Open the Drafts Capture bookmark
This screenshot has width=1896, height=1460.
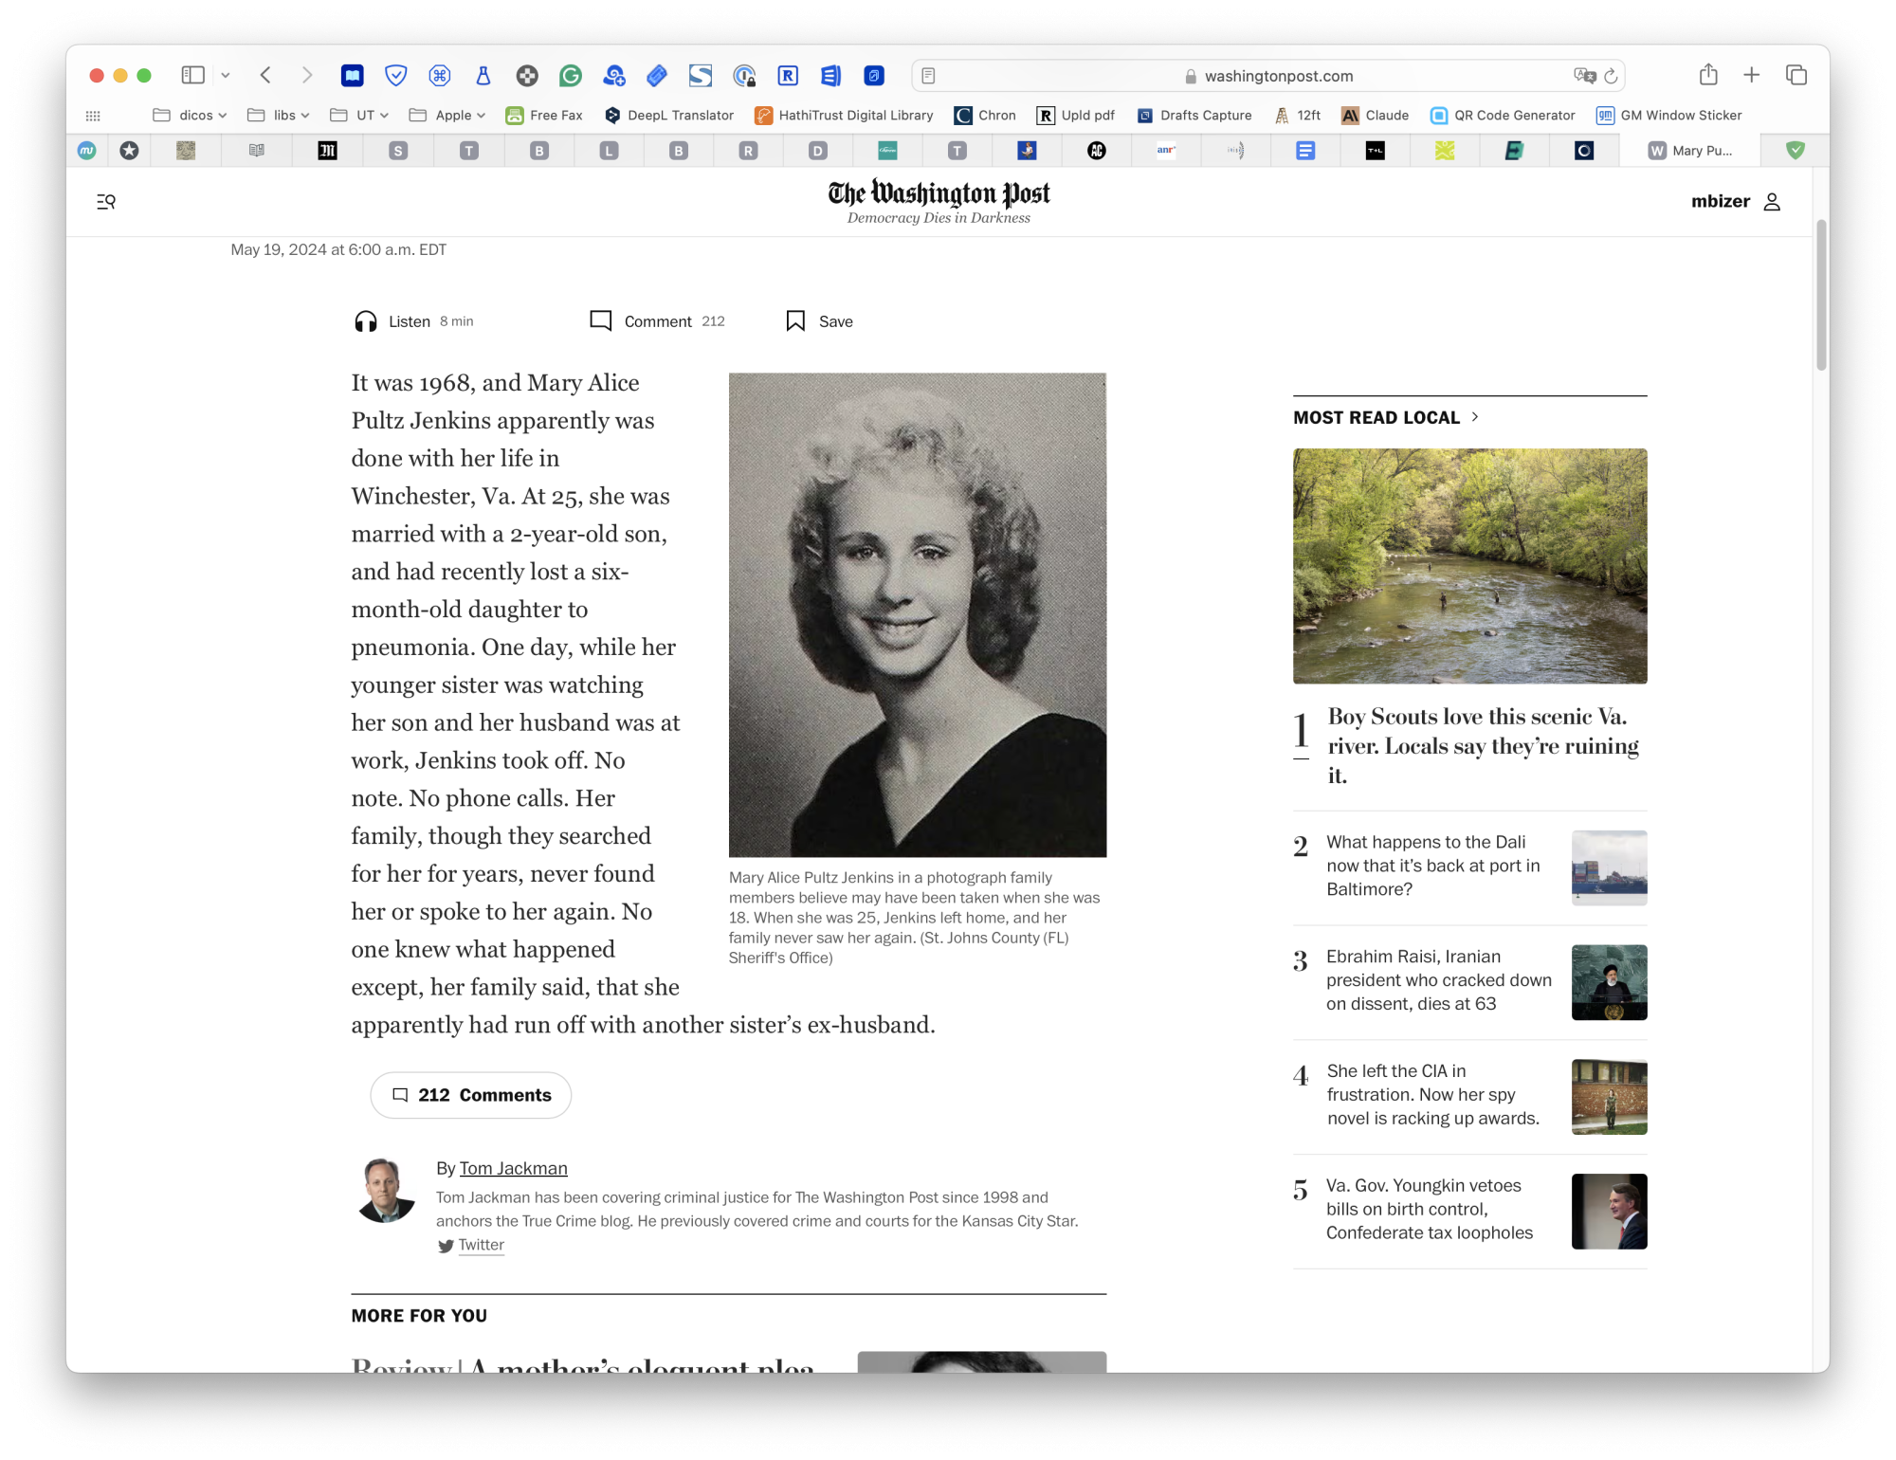click(1194, 116)
